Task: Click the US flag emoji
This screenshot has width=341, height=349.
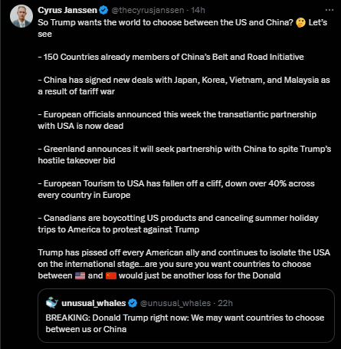Action: (80, 275)
